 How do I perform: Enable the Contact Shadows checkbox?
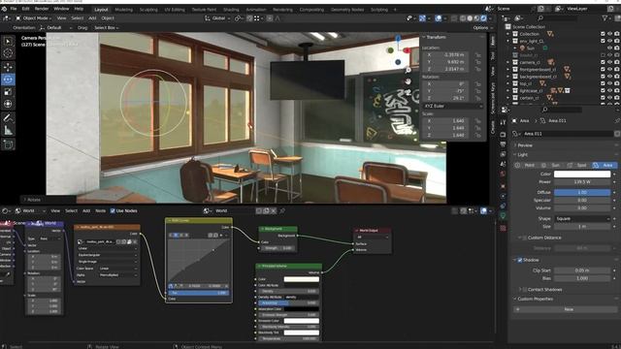click(525, 290)
